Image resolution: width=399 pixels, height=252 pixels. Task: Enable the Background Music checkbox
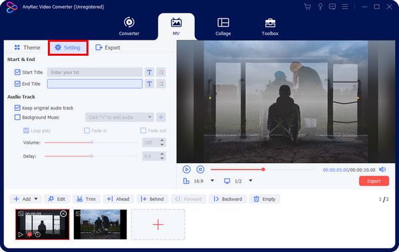(x=17, y=117)
